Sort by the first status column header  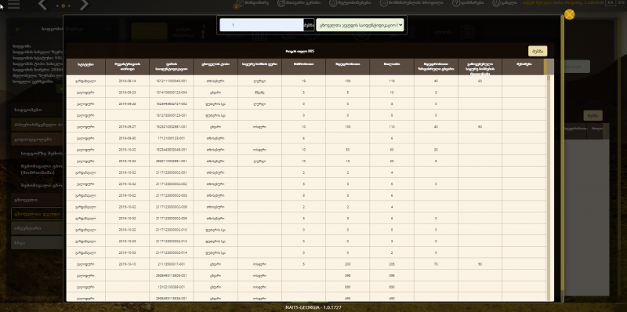coord(85,67)
